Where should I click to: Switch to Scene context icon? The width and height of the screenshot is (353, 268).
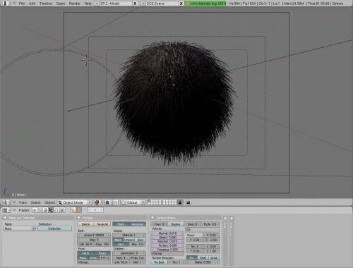[x=62, y=210]
